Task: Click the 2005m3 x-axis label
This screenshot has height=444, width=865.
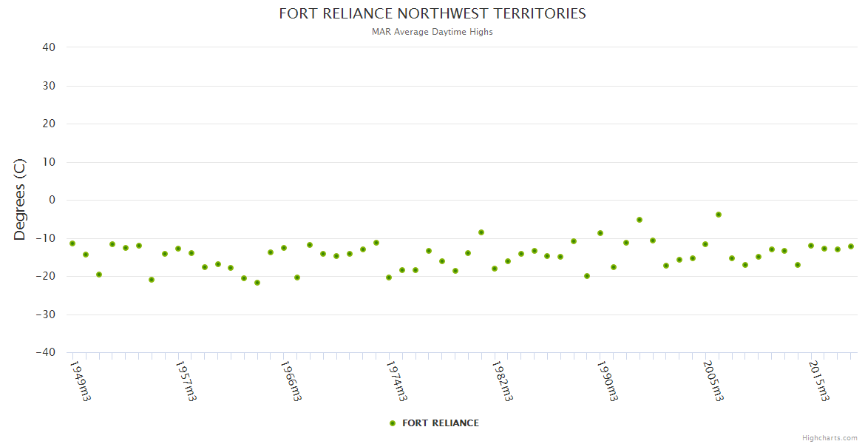Action: pyautogui.click(x=713, y=380)
